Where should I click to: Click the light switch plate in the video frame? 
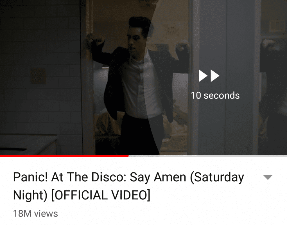38,76
